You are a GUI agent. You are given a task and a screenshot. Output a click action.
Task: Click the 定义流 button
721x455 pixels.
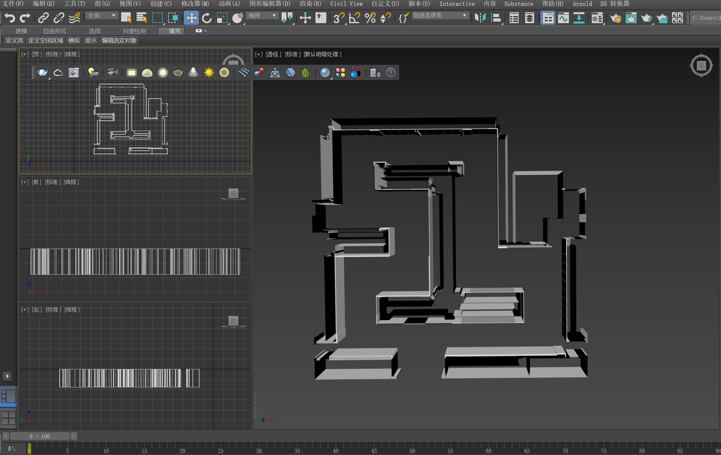tap(14, 41)
